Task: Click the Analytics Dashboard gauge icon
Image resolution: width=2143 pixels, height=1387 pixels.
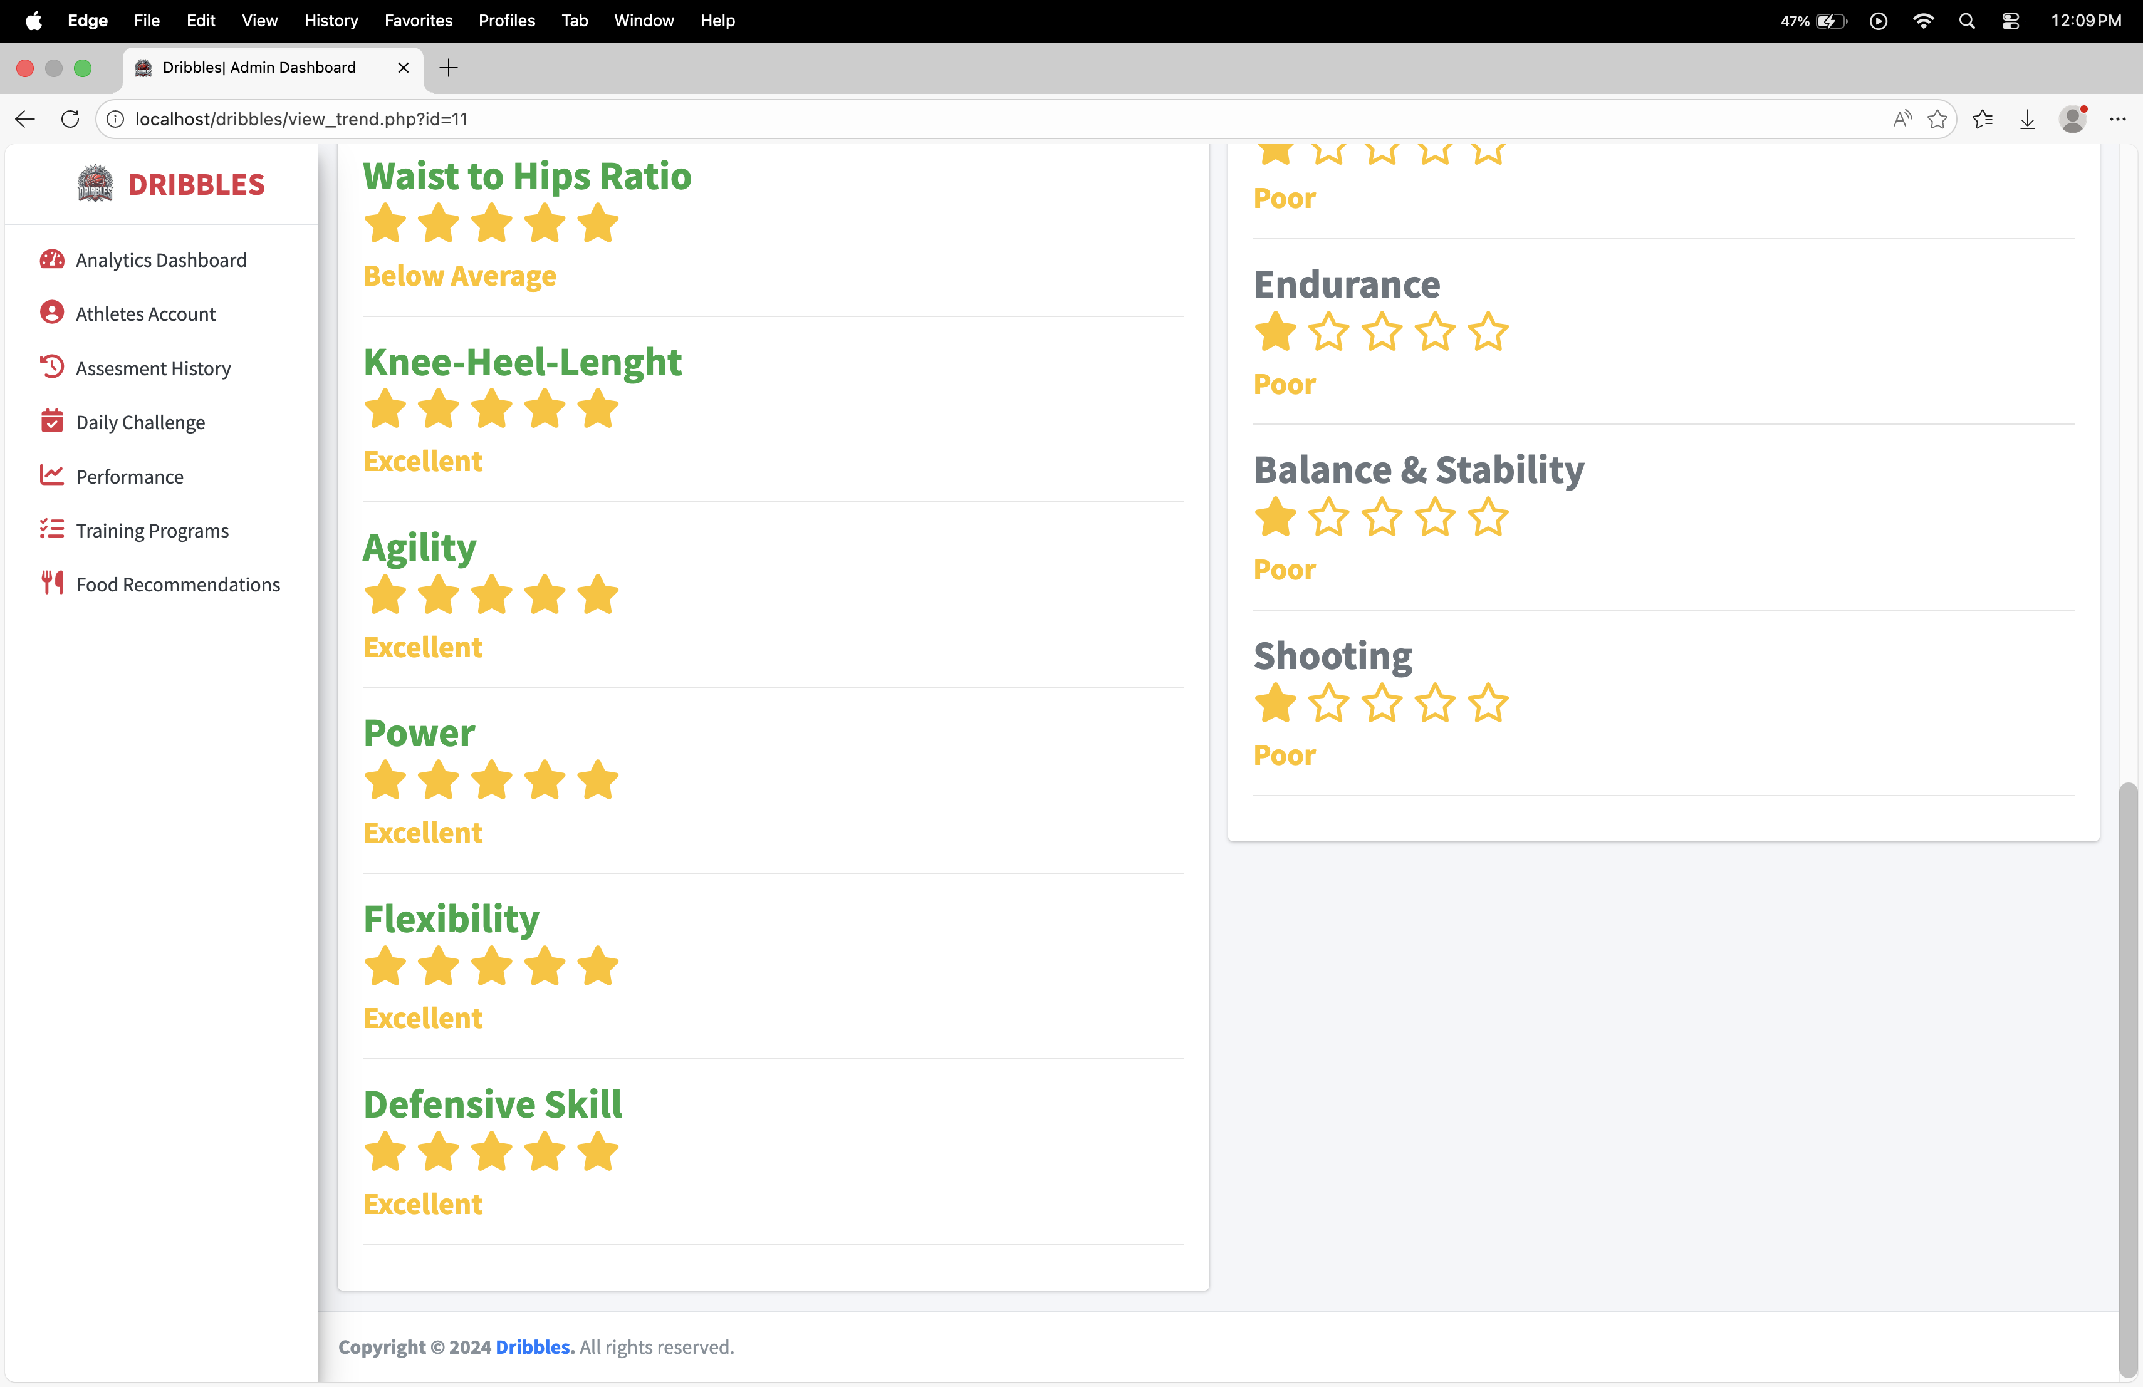Action: tap(52, 259)
